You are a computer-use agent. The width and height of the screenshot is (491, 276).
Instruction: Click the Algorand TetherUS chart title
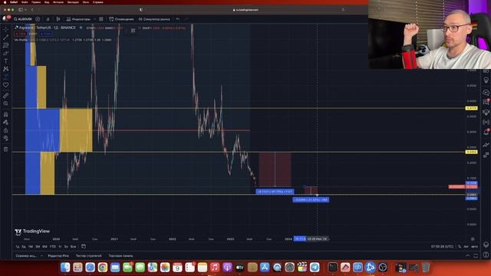tap(47, 28)
